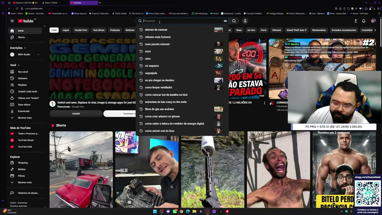Choose suggestion "novo pacote valorant"
This screenshot has height=215, width=382.
(182, 44)
